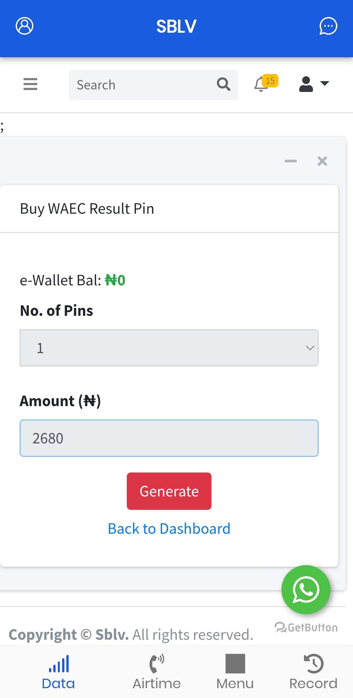
Task: Open the Record history tab
Action: pyautogui.click(x=313, y=672)
